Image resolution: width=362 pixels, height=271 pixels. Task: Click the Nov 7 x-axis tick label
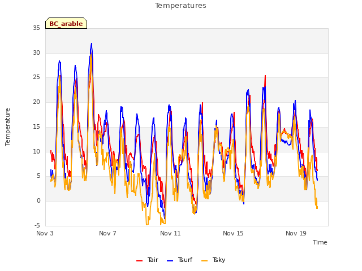pyautogui.click(x=107, y=233)
